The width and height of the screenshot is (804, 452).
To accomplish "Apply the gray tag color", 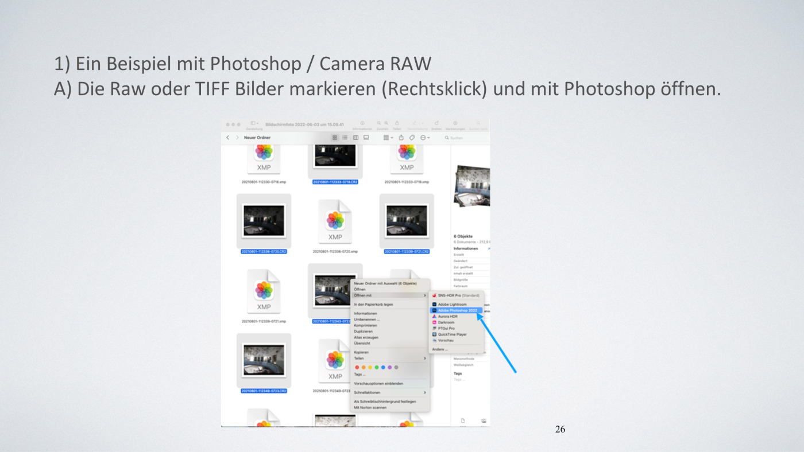I will click(396, 367).
